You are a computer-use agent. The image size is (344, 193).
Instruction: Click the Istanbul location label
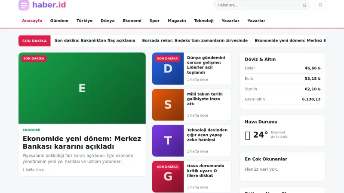coord(278,132)
